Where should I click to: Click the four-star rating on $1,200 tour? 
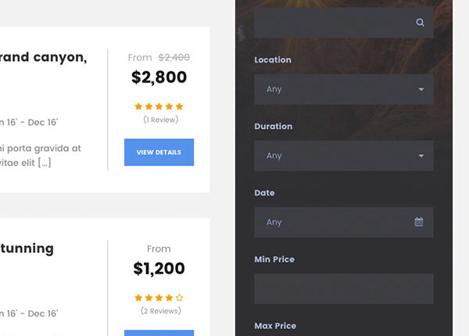tap(159, 298)
